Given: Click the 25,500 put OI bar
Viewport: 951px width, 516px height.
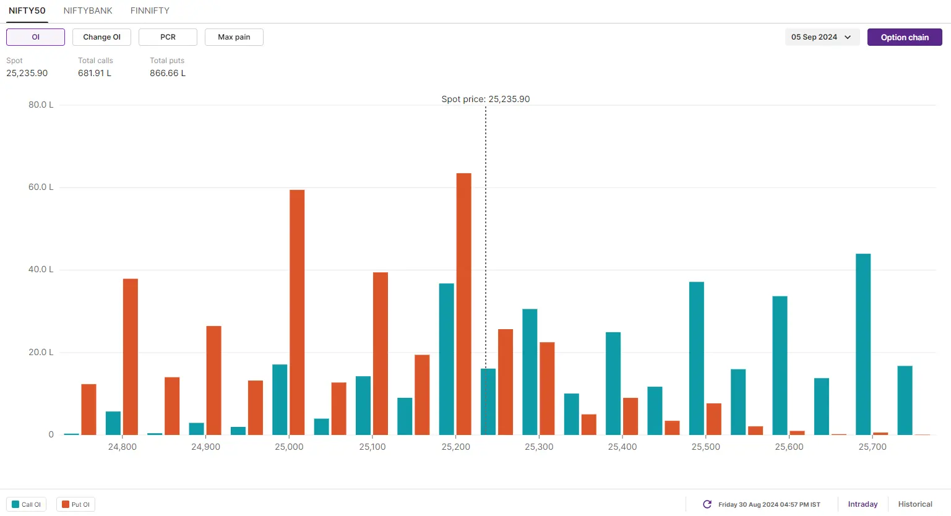Looking at the screenshot, I should (x=714, y=419).
